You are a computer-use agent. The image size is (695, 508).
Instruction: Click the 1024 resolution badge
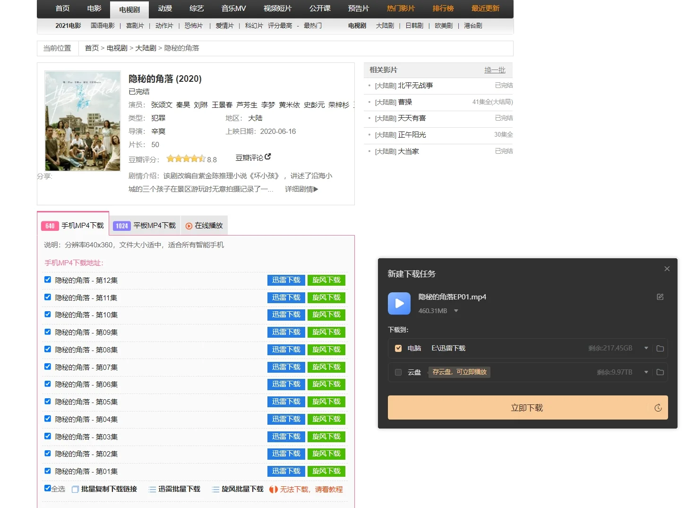click(x=122, y=226)
